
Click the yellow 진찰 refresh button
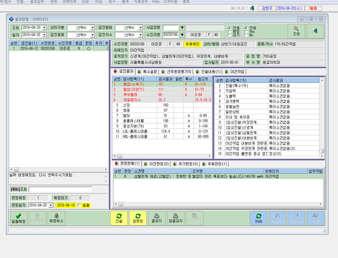119,218
